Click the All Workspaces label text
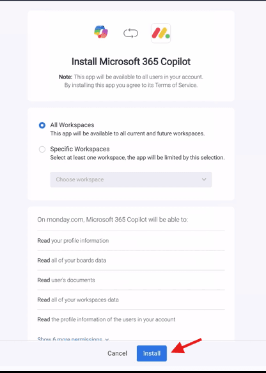 [72, 125]
